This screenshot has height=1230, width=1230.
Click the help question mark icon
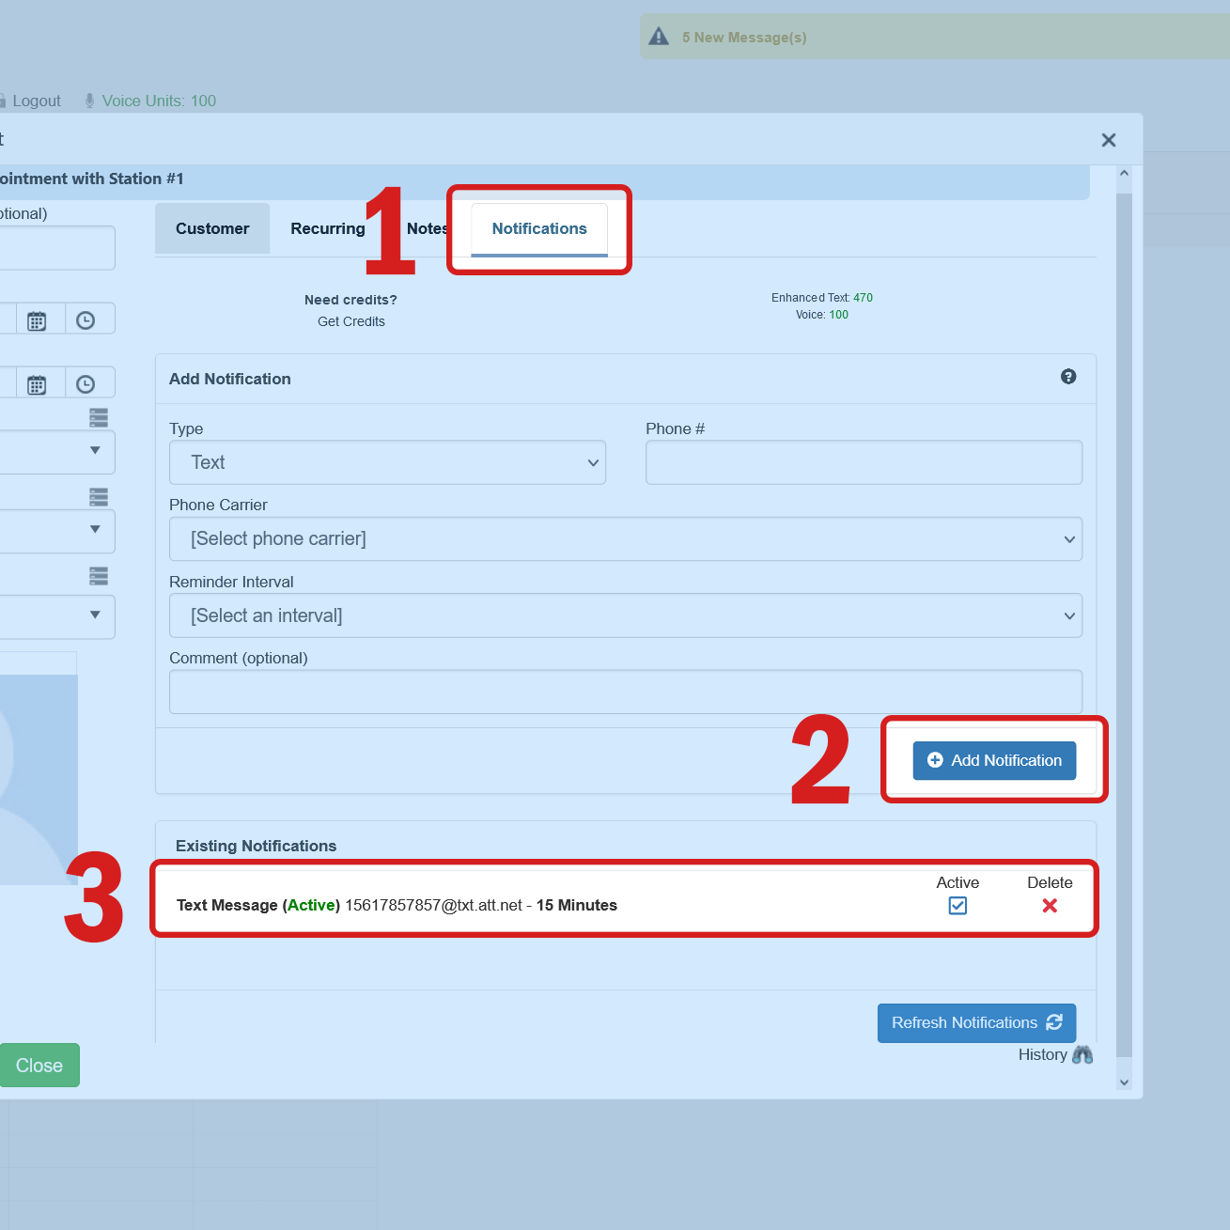click(x=1068, y=377)
